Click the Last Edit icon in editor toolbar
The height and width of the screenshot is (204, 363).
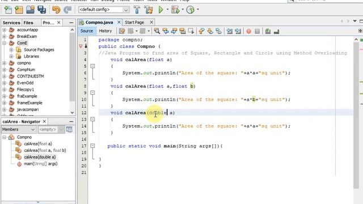[122, 31]
